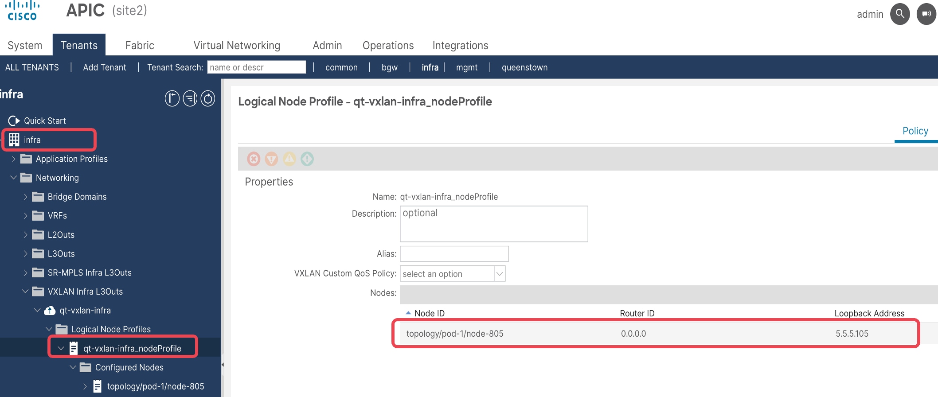Click the VXLAN Infra L3Outs folder icon

tap(38, 292)
